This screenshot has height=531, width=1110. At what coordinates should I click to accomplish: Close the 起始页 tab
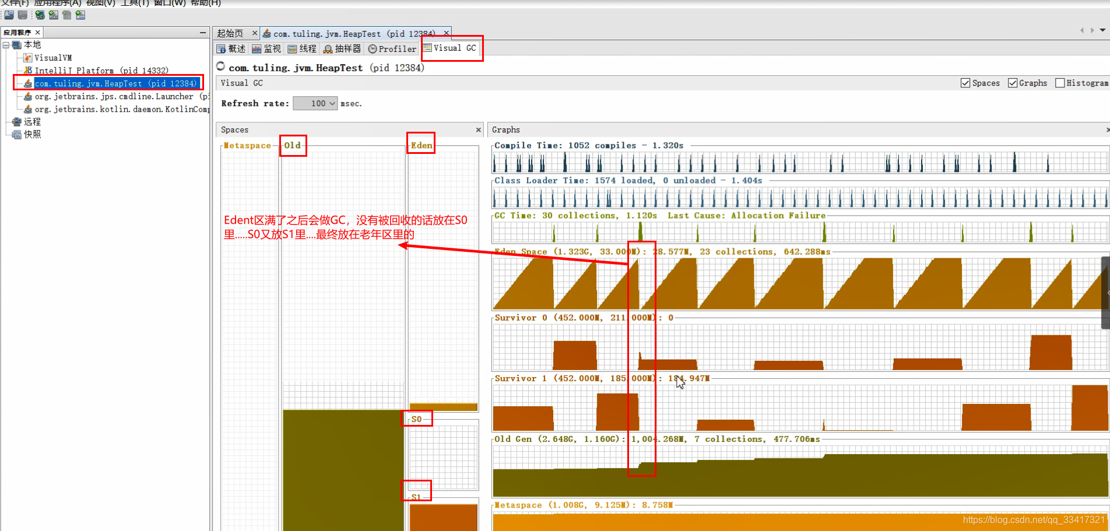tap(255, 33)
